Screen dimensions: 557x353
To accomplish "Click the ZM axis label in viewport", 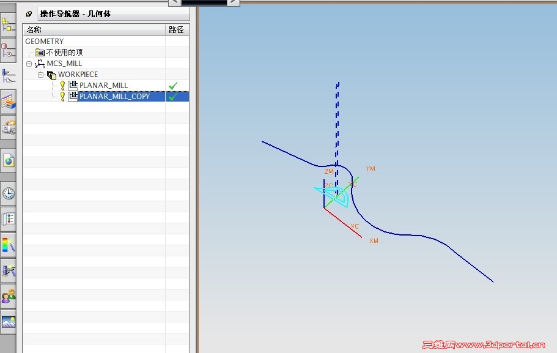I will point(329,171).
